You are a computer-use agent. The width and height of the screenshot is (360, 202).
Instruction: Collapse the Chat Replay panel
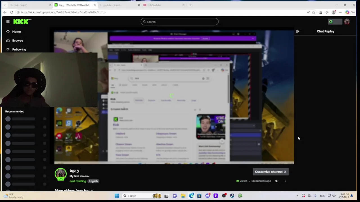point(298,31)
